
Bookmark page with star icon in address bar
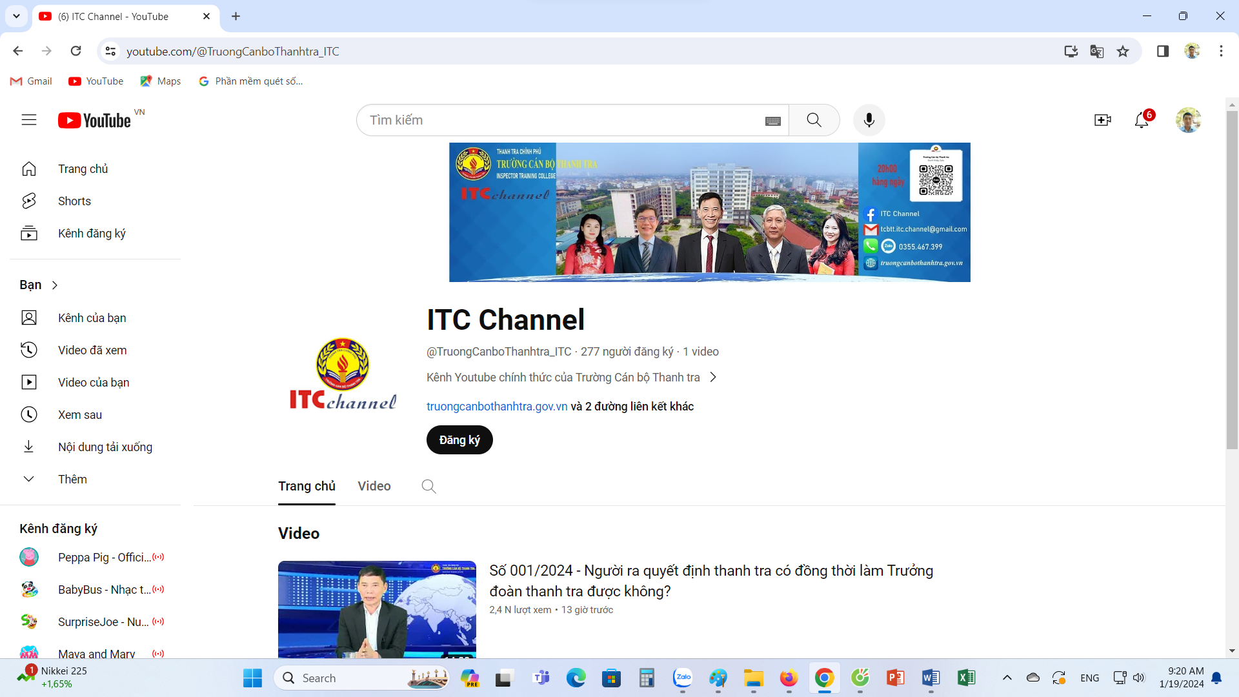pos(1123,52)
